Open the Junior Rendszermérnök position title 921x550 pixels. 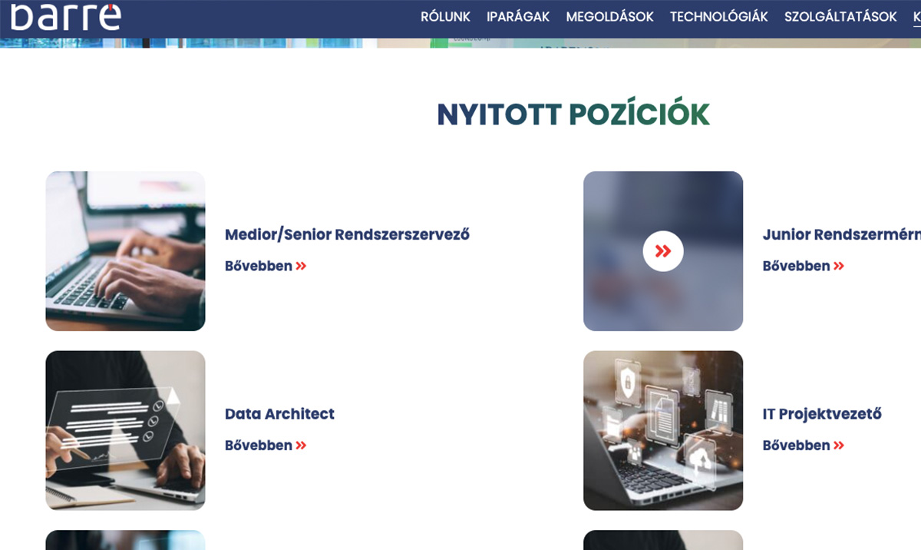click(841, 235)
